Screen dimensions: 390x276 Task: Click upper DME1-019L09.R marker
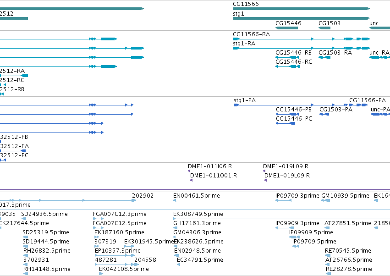tap(264, 171)
